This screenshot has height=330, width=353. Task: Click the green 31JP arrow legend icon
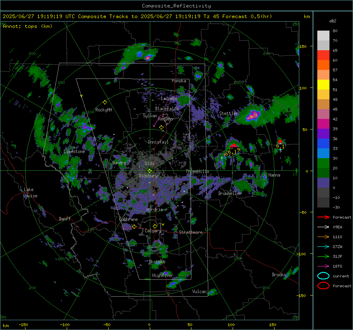click(x=323, y=256)
